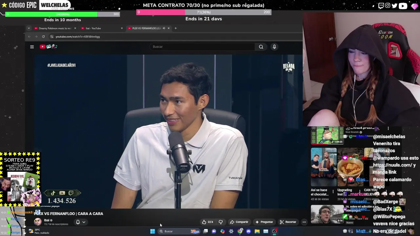
Task: Click the video title PLEX VS FERNANFLOO
Action: [x=69, y=214]
